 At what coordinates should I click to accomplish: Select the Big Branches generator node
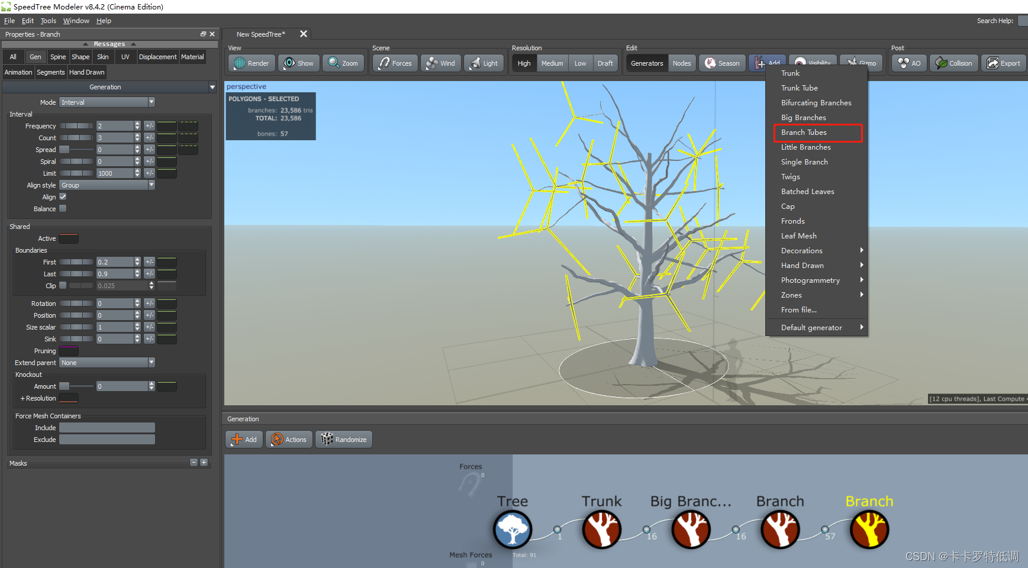point(691,530)
